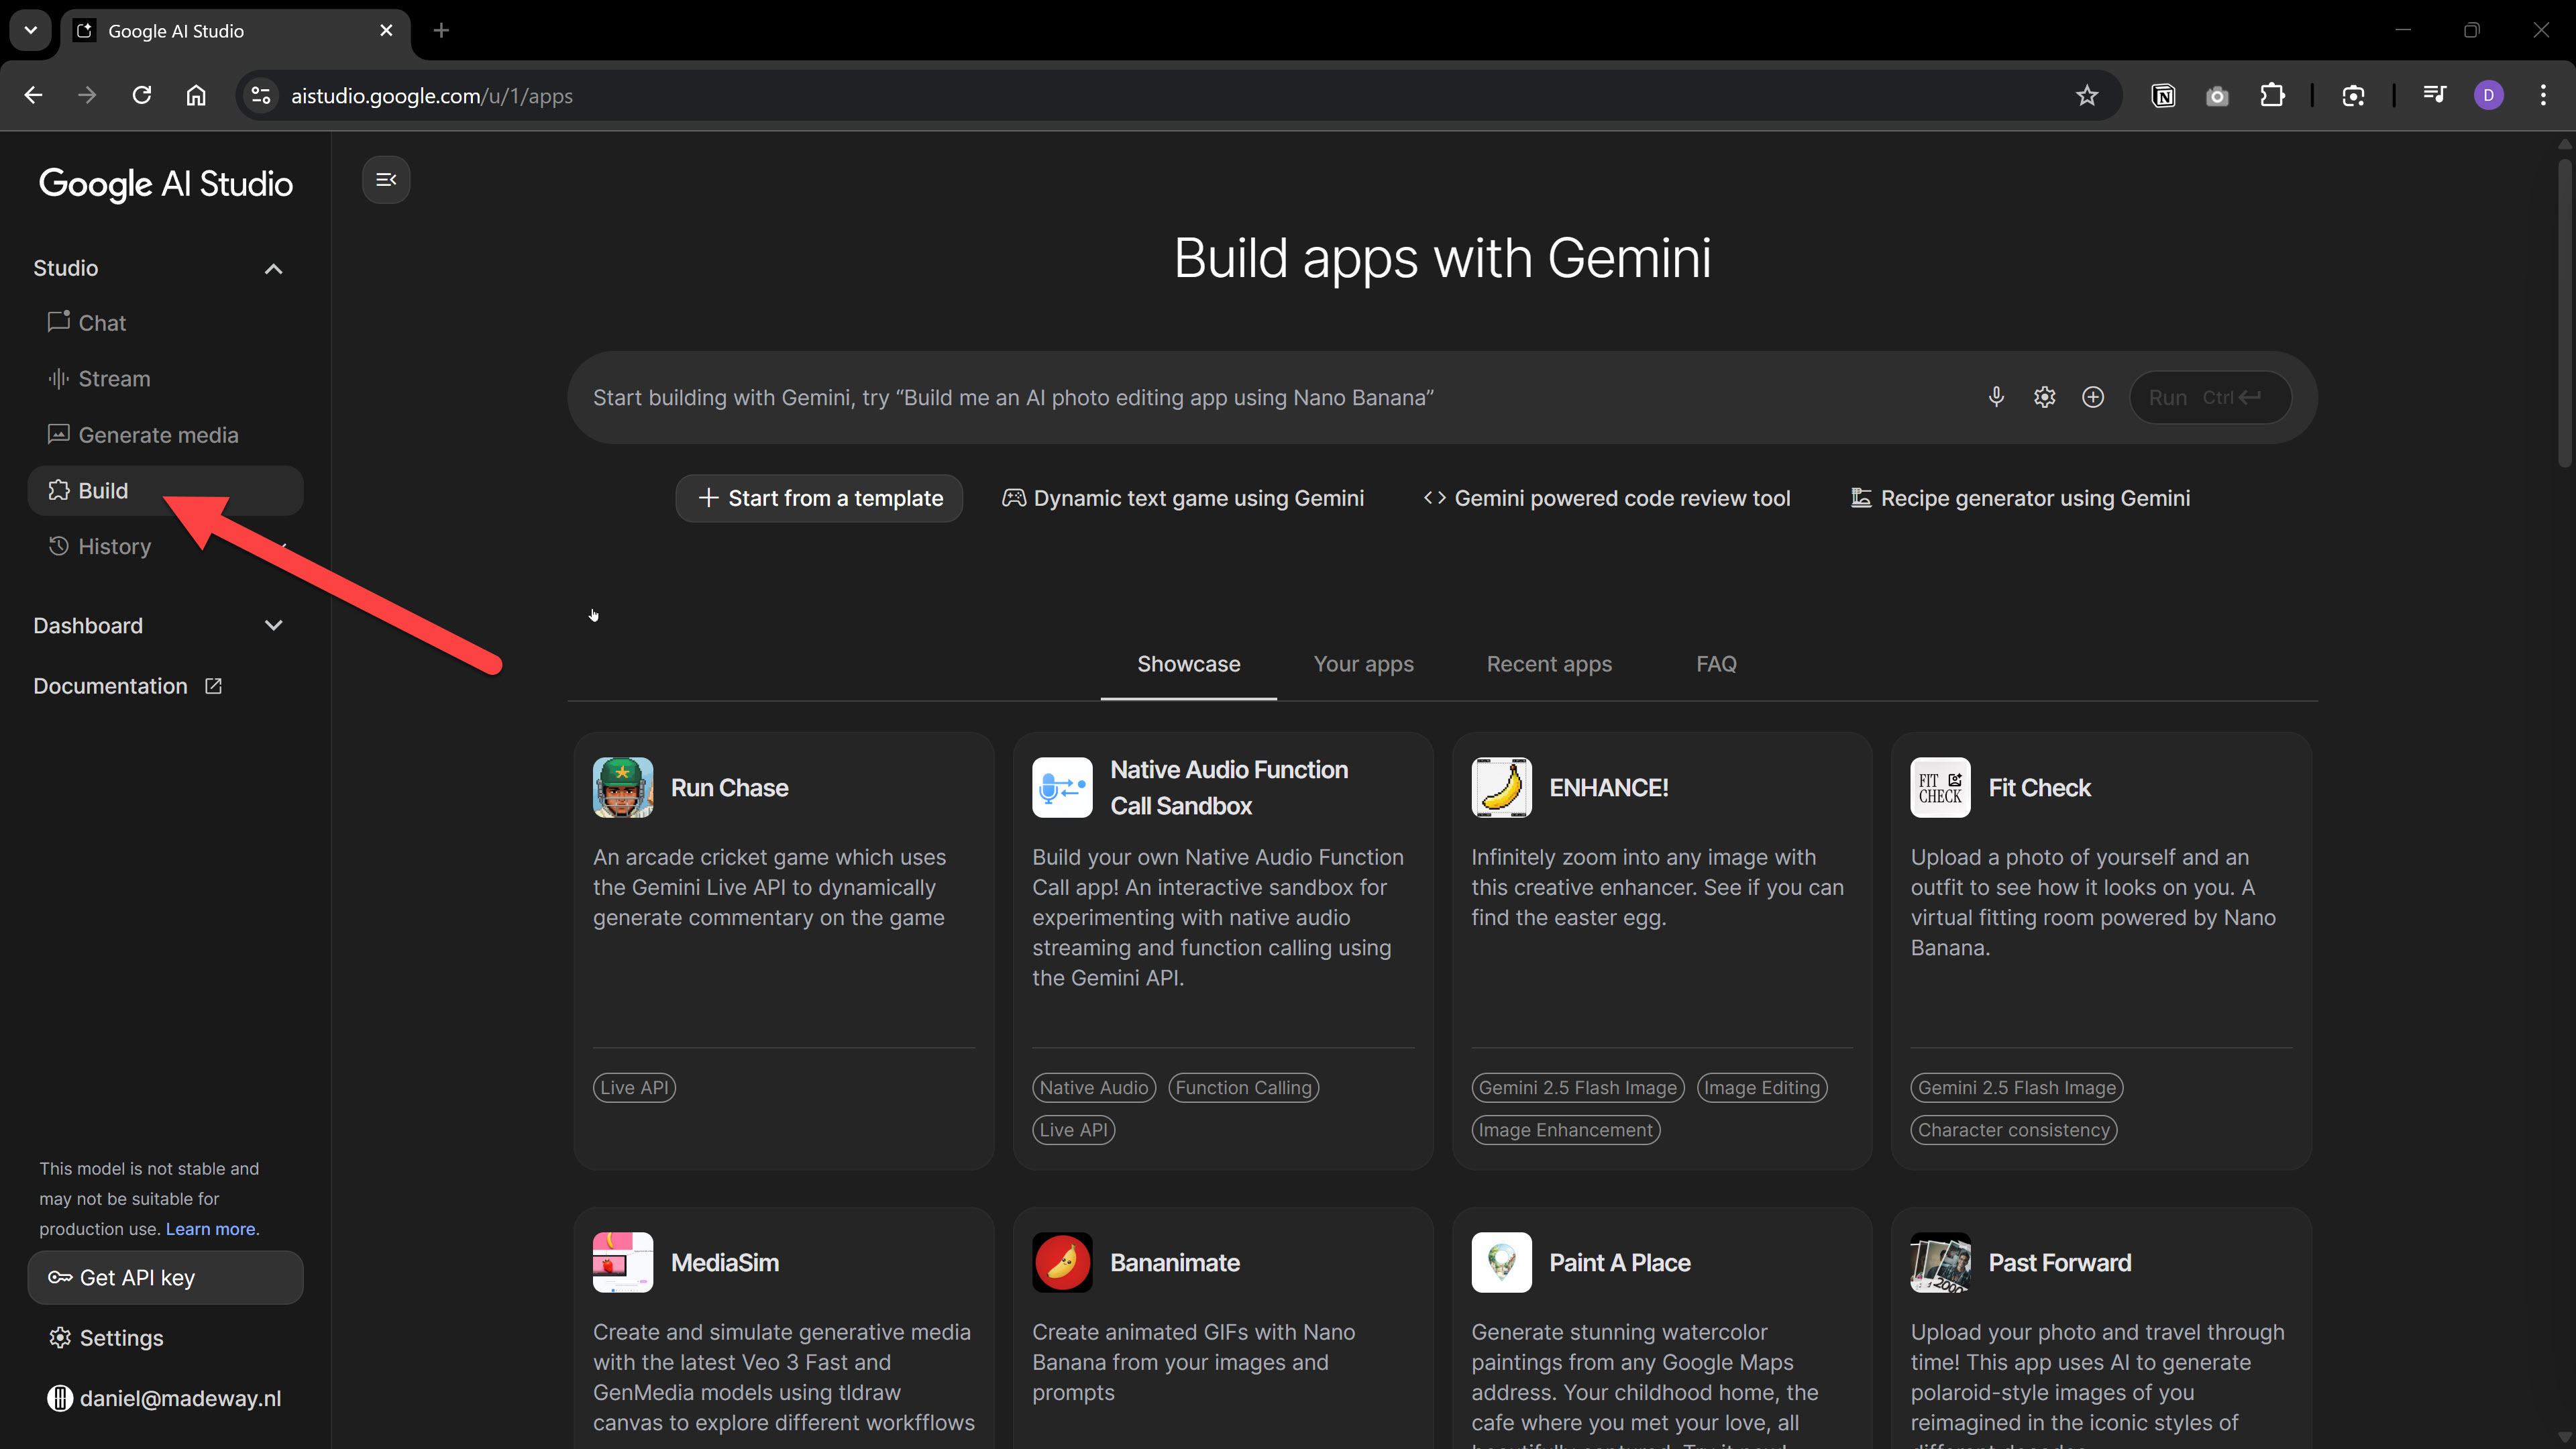This screenshot has width=2576, height=1449.
Task: Click the Learn more link
Action: pyautogui.click(x=210, y=1229)
